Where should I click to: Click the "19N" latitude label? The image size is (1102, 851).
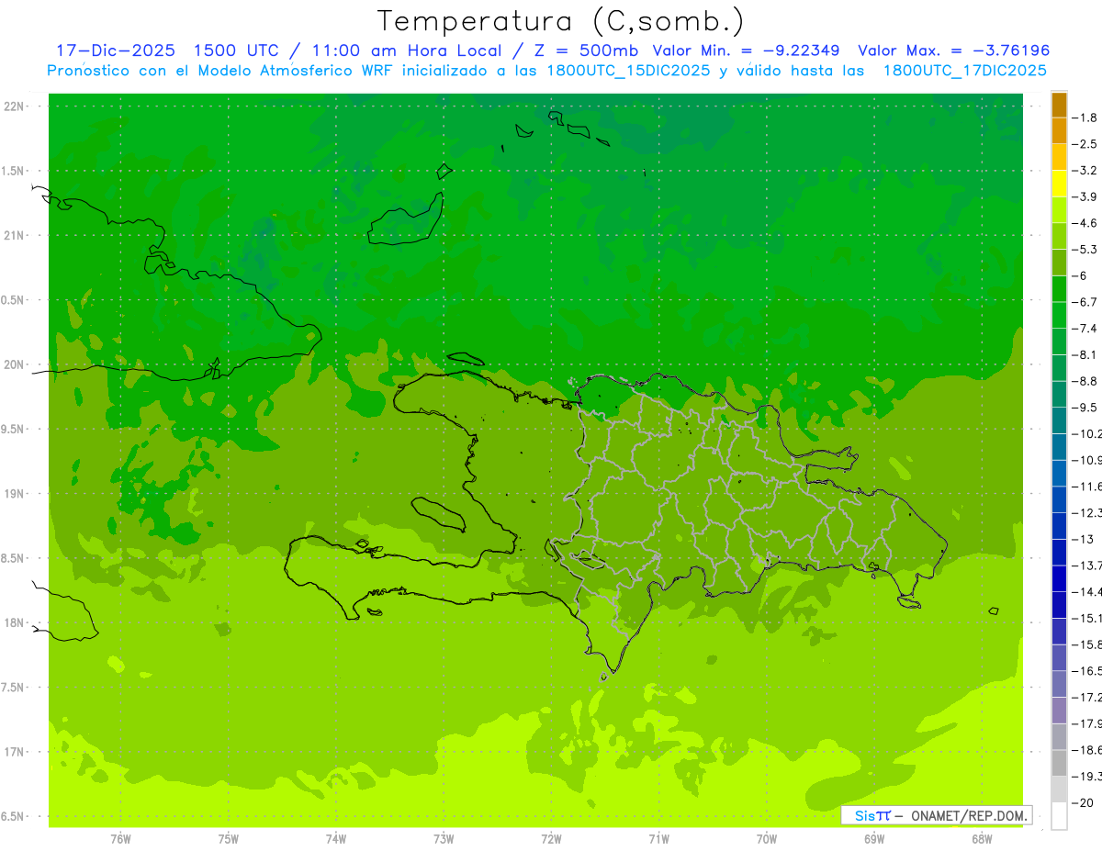(x=16, y=494)
